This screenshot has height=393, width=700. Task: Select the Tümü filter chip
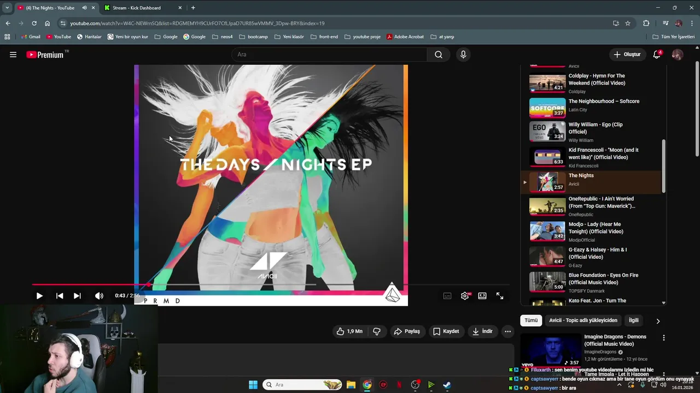coord(531,320)
